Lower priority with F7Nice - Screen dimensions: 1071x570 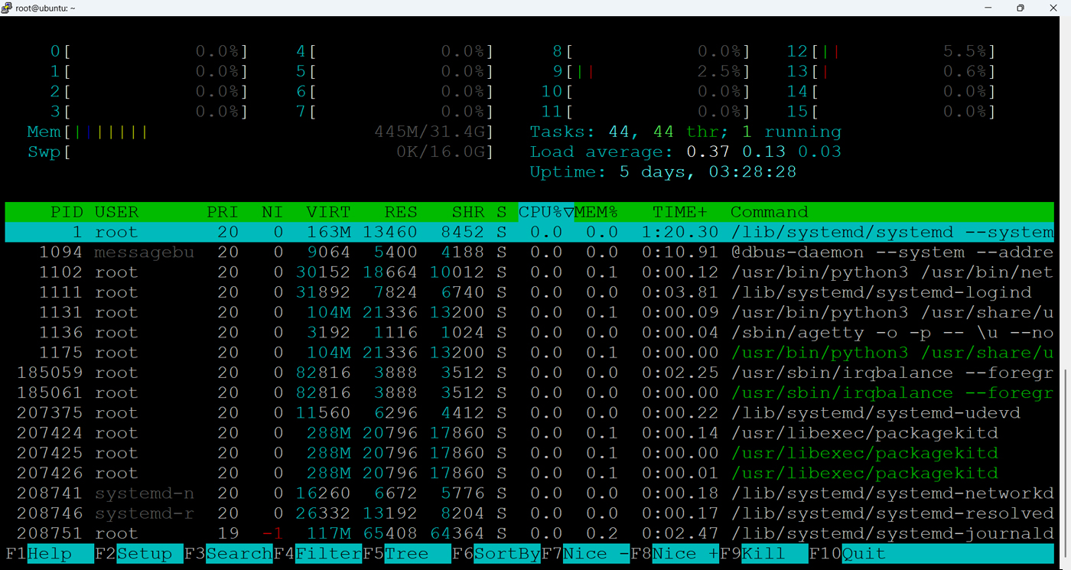(x=585, y=553)
